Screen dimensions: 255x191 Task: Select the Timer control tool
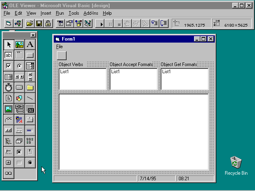click(x=8, y=88)
